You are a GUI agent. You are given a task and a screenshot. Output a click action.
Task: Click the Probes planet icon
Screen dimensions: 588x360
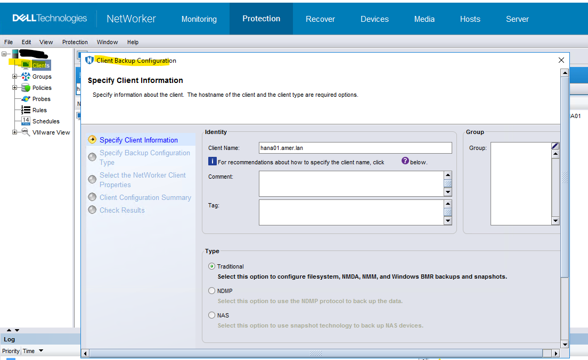coord(26,99)
